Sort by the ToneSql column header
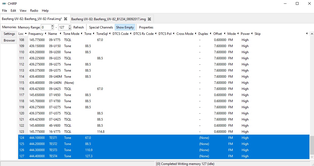314x166 pixels. pos(103,34)
